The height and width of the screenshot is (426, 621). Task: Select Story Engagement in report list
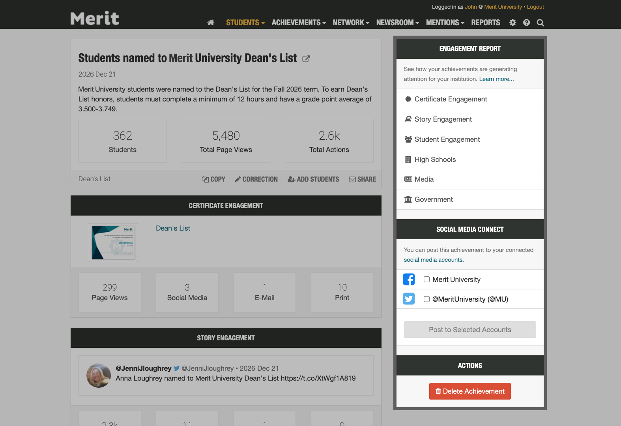tap(470, 119)
